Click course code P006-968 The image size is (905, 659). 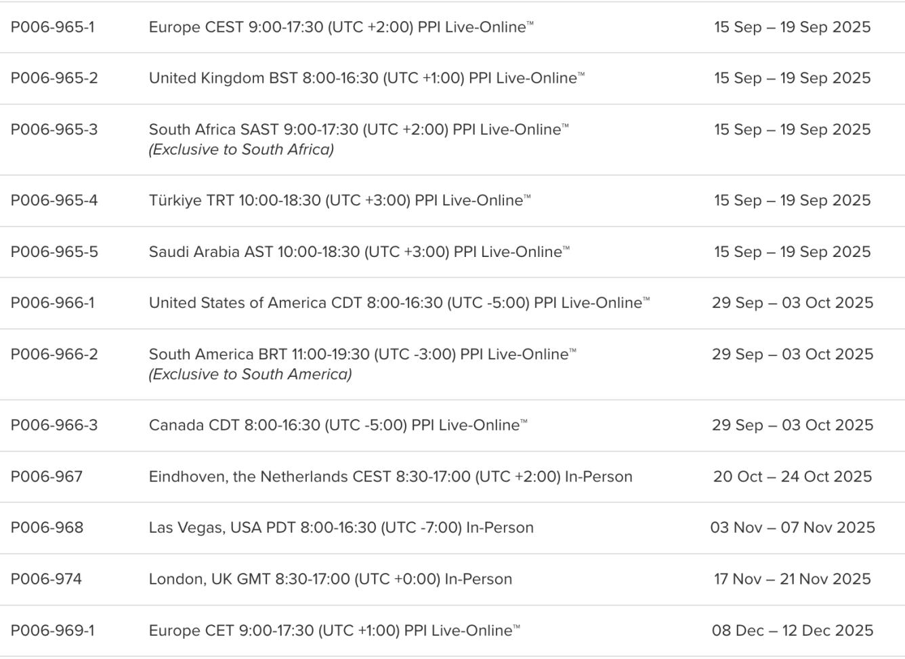pos(47,527)
